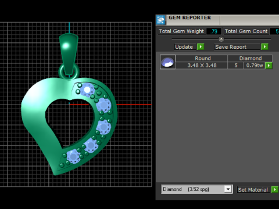Click the green arrow beside Update

201,47
